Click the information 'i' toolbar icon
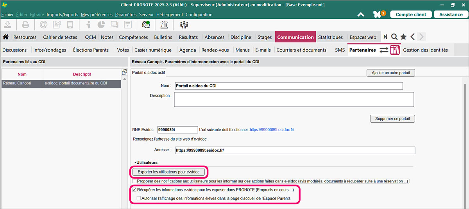 [x=88, y=25]
